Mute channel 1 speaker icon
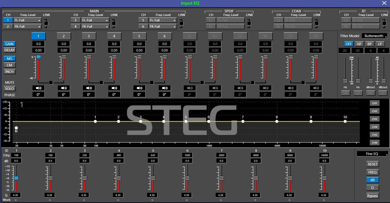The height and width of the screenshot is (203, 390). pyautogui.click(x=38, y=88)
